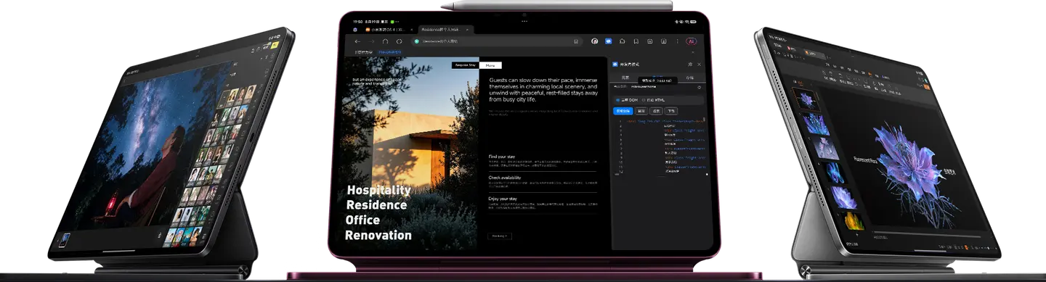Close the first browser tab
1046x282 pixels.
pos(411,30)
